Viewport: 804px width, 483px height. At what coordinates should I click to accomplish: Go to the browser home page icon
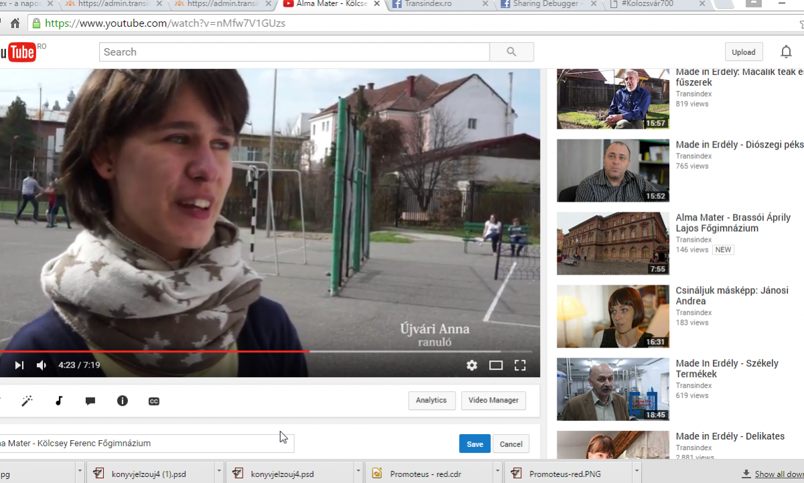[x=15, y=23]
